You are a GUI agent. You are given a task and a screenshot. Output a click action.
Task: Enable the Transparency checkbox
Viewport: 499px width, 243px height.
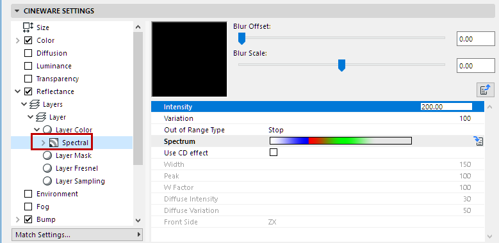[x=28, y=79]
